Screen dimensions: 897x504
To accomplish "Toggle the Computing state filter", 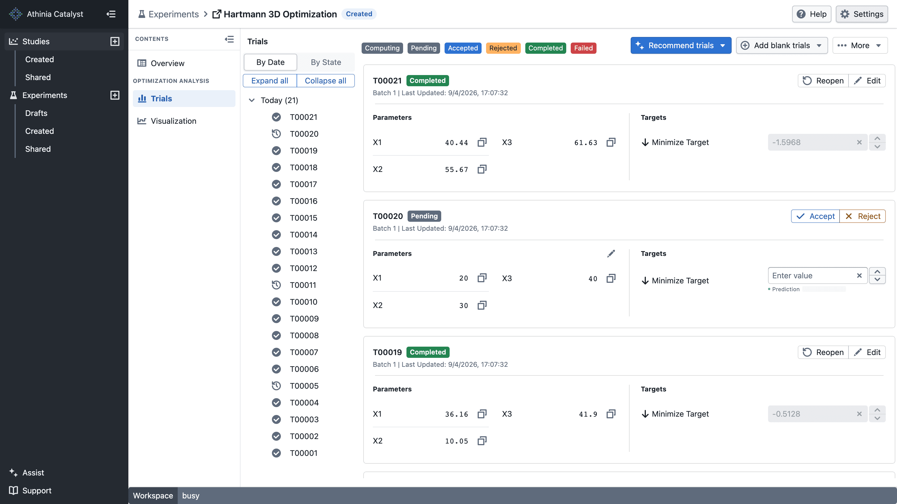I will (x=382, y=48).
